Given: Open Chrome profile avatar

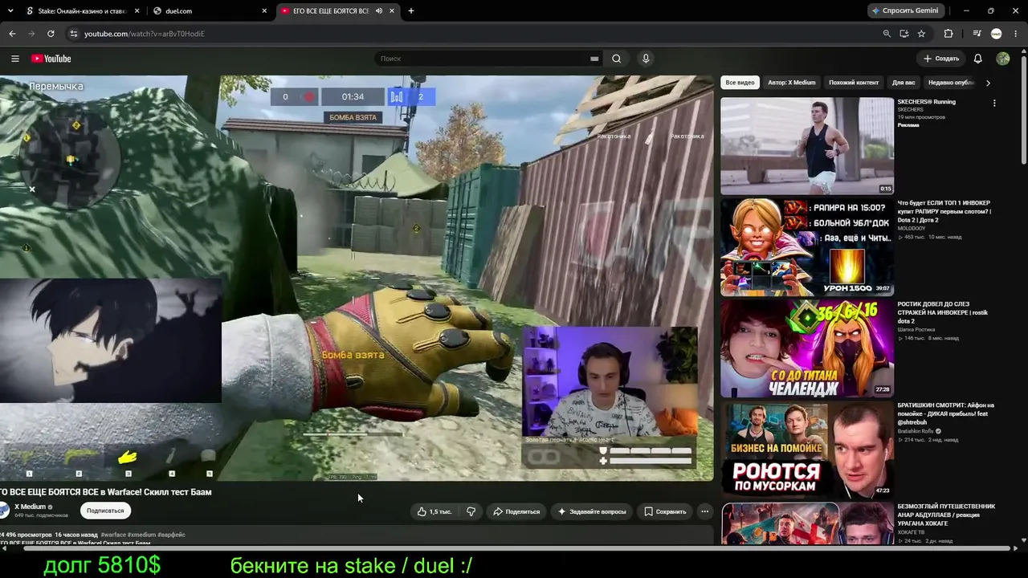Looking at the screenshot, I should point(996,34).
